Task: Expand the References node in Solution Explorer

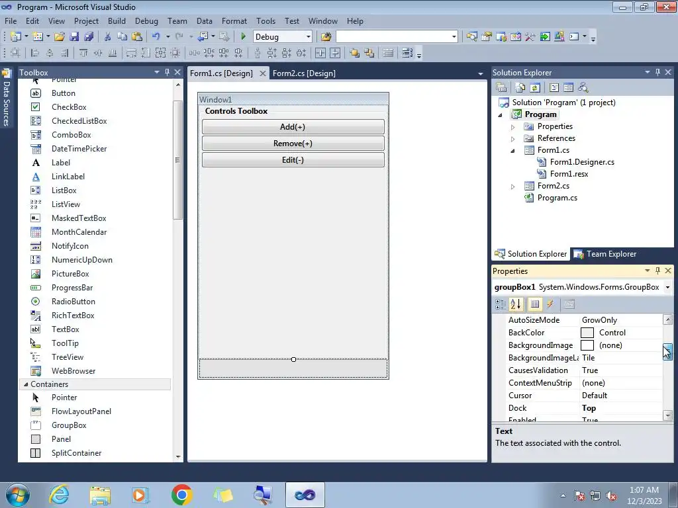Action: click(513, 139)
